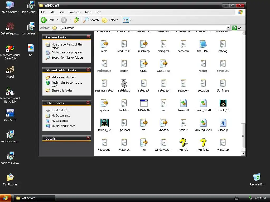Open the View menu
The height and width of the screenshot is (202, 270).
click(61, 12)
